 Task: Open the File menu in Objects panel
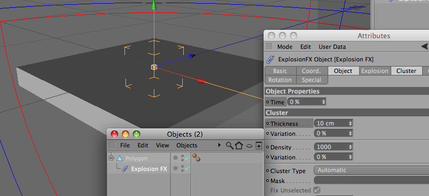(125, 145)
